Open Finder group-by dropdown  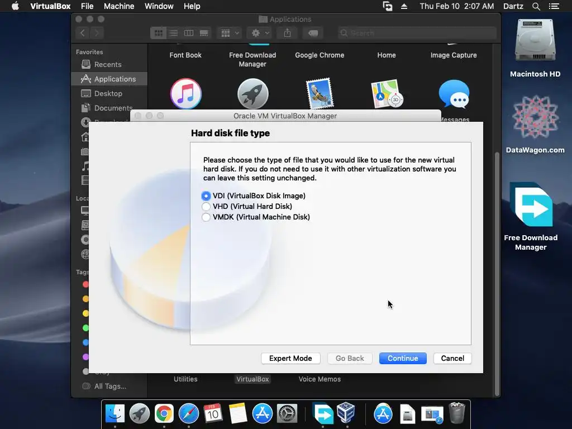pyautogui.click(x=230, y=33)
